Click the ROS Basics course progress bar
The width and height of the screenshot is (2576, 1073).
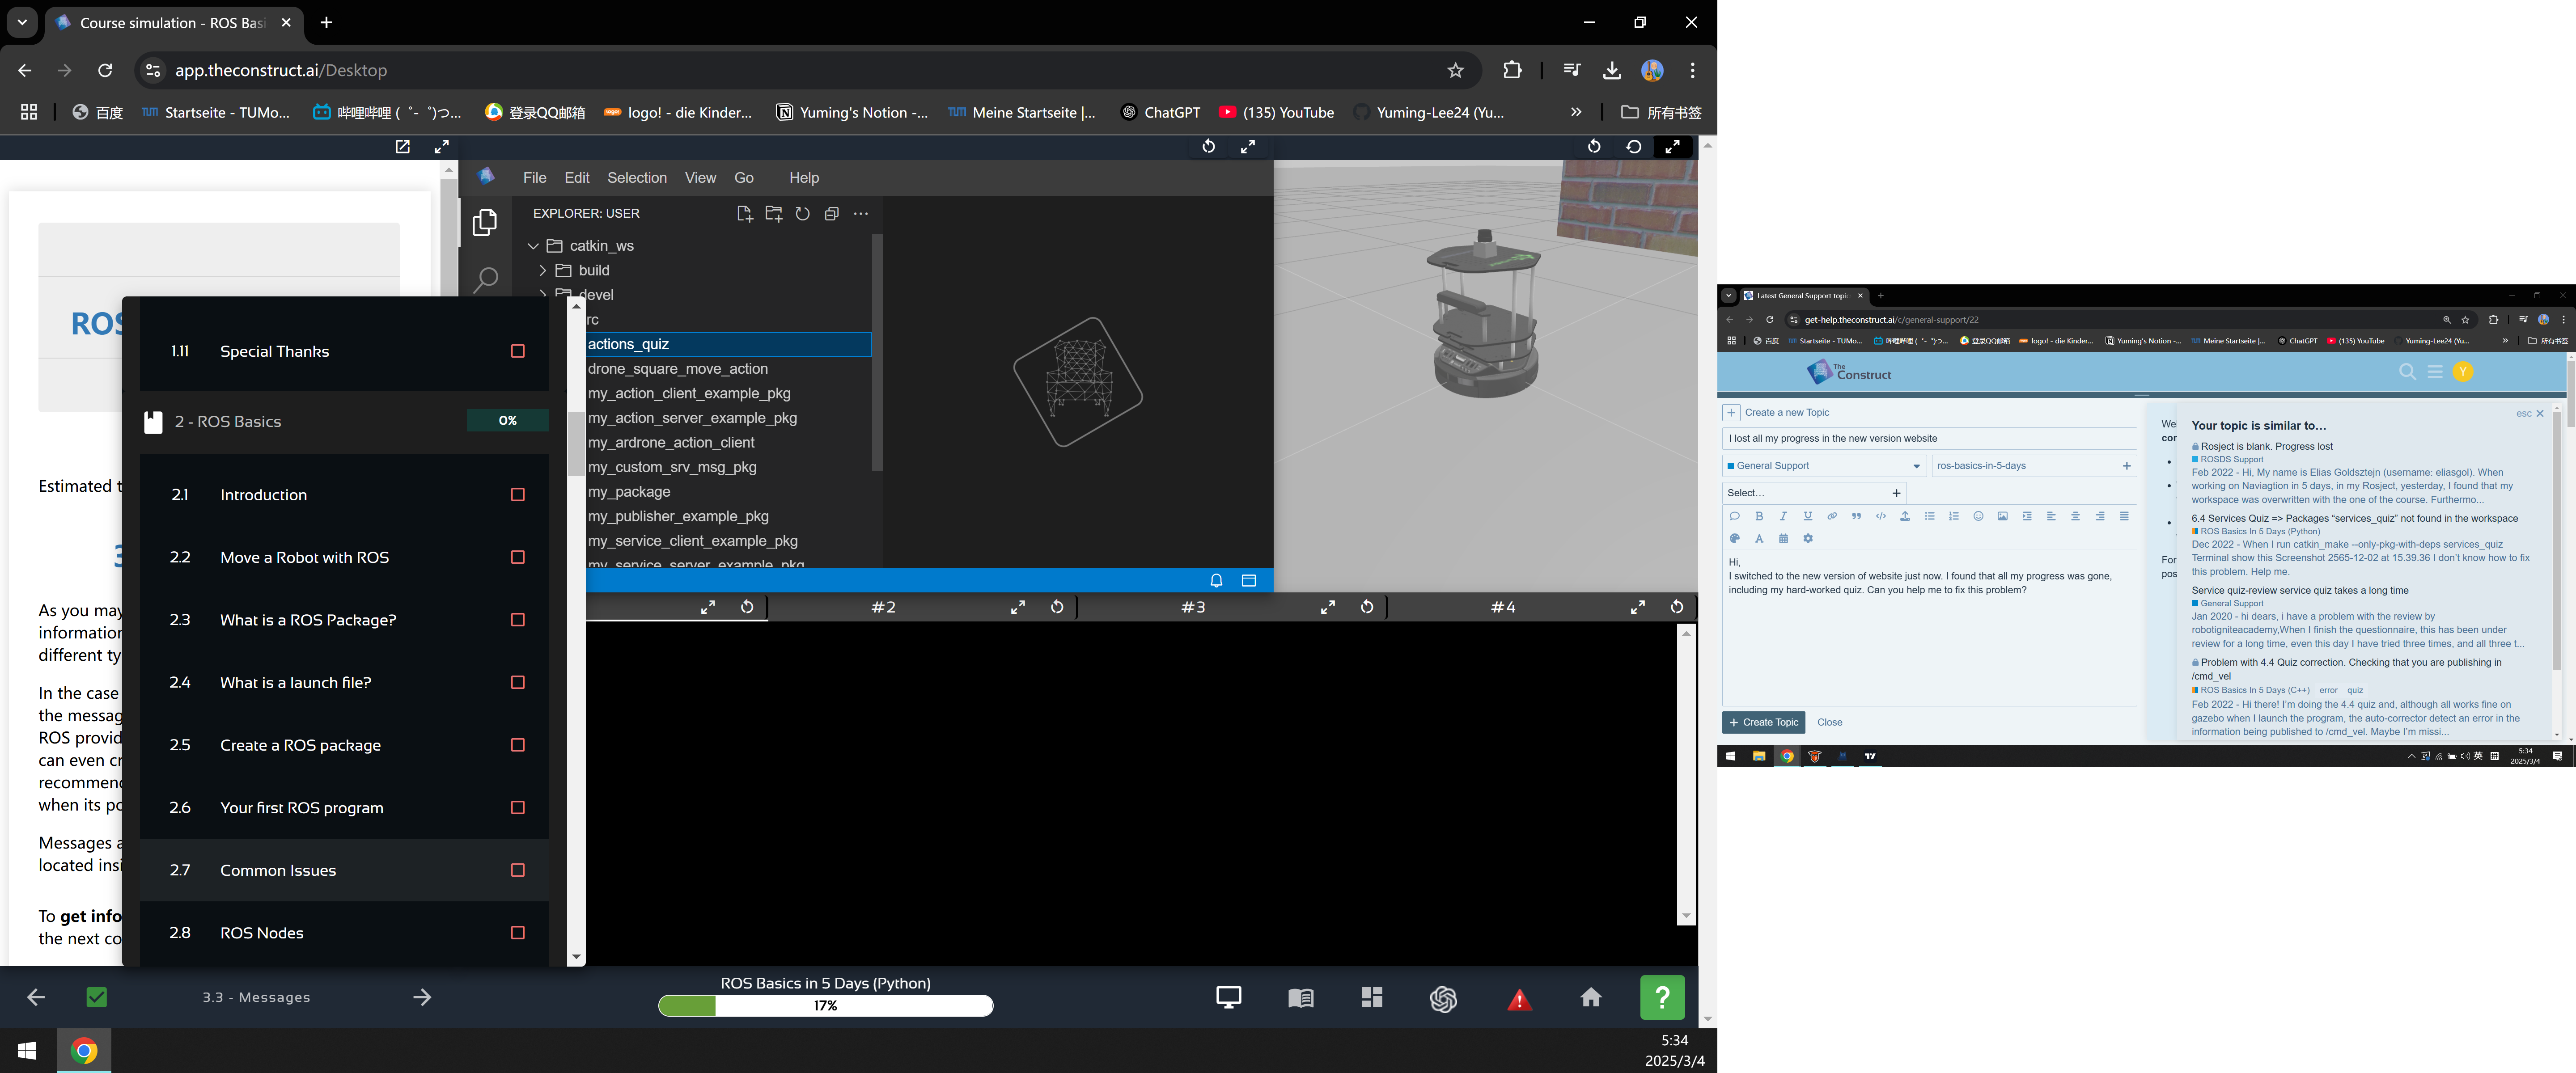[825, 1006]
